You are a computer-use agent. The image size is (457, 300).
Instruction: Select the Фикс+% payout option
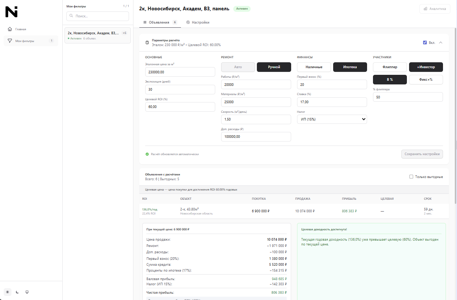coord(426,80)
